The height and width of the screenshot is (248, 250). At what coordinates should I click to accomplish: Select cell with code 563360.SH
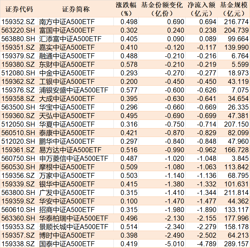[19, 218]
